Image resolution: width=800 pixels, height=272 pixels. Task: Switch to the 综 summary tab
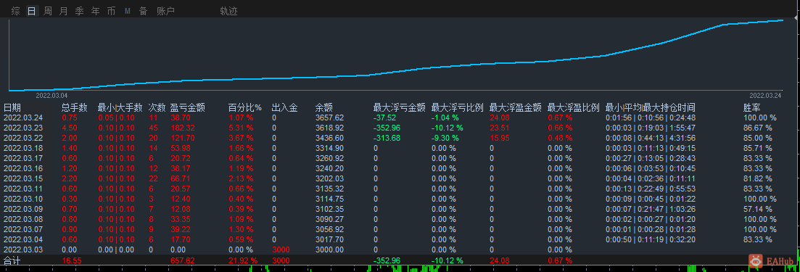[16, 11]
